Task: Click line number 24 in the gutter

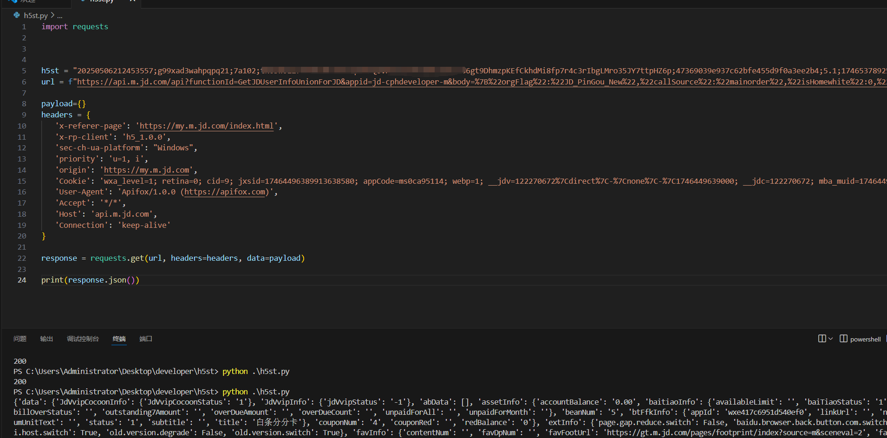Action: point(22,280)
